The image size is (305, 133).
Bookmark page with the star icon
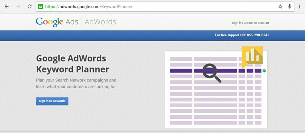click(280, 6)
